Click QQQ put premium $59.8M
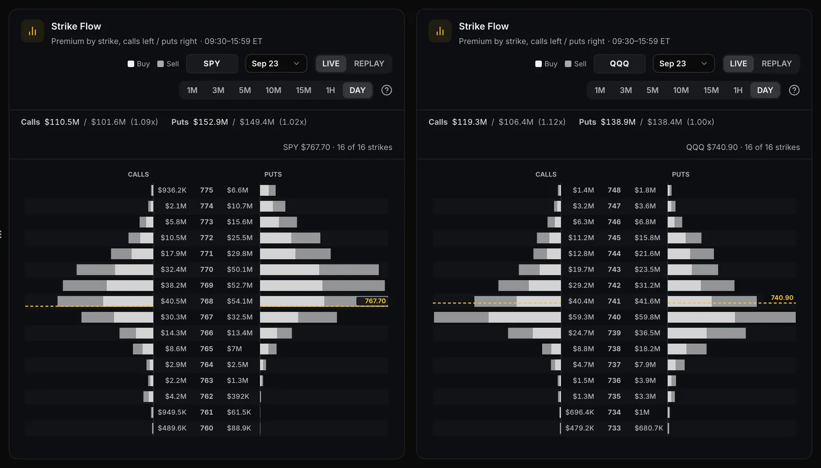Viewport: 821px width, 468px height. tap(647, 317)
